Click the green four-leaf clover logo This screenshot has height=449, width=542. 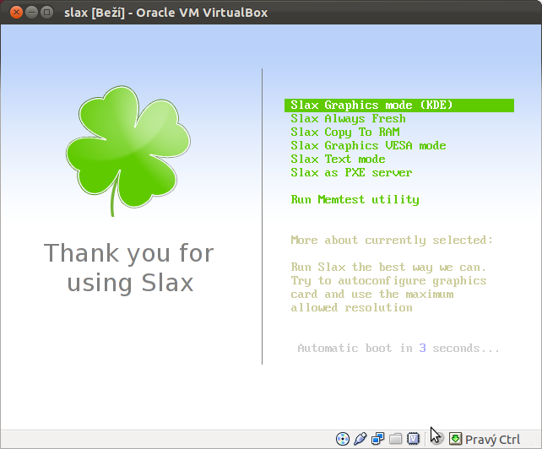128,151
